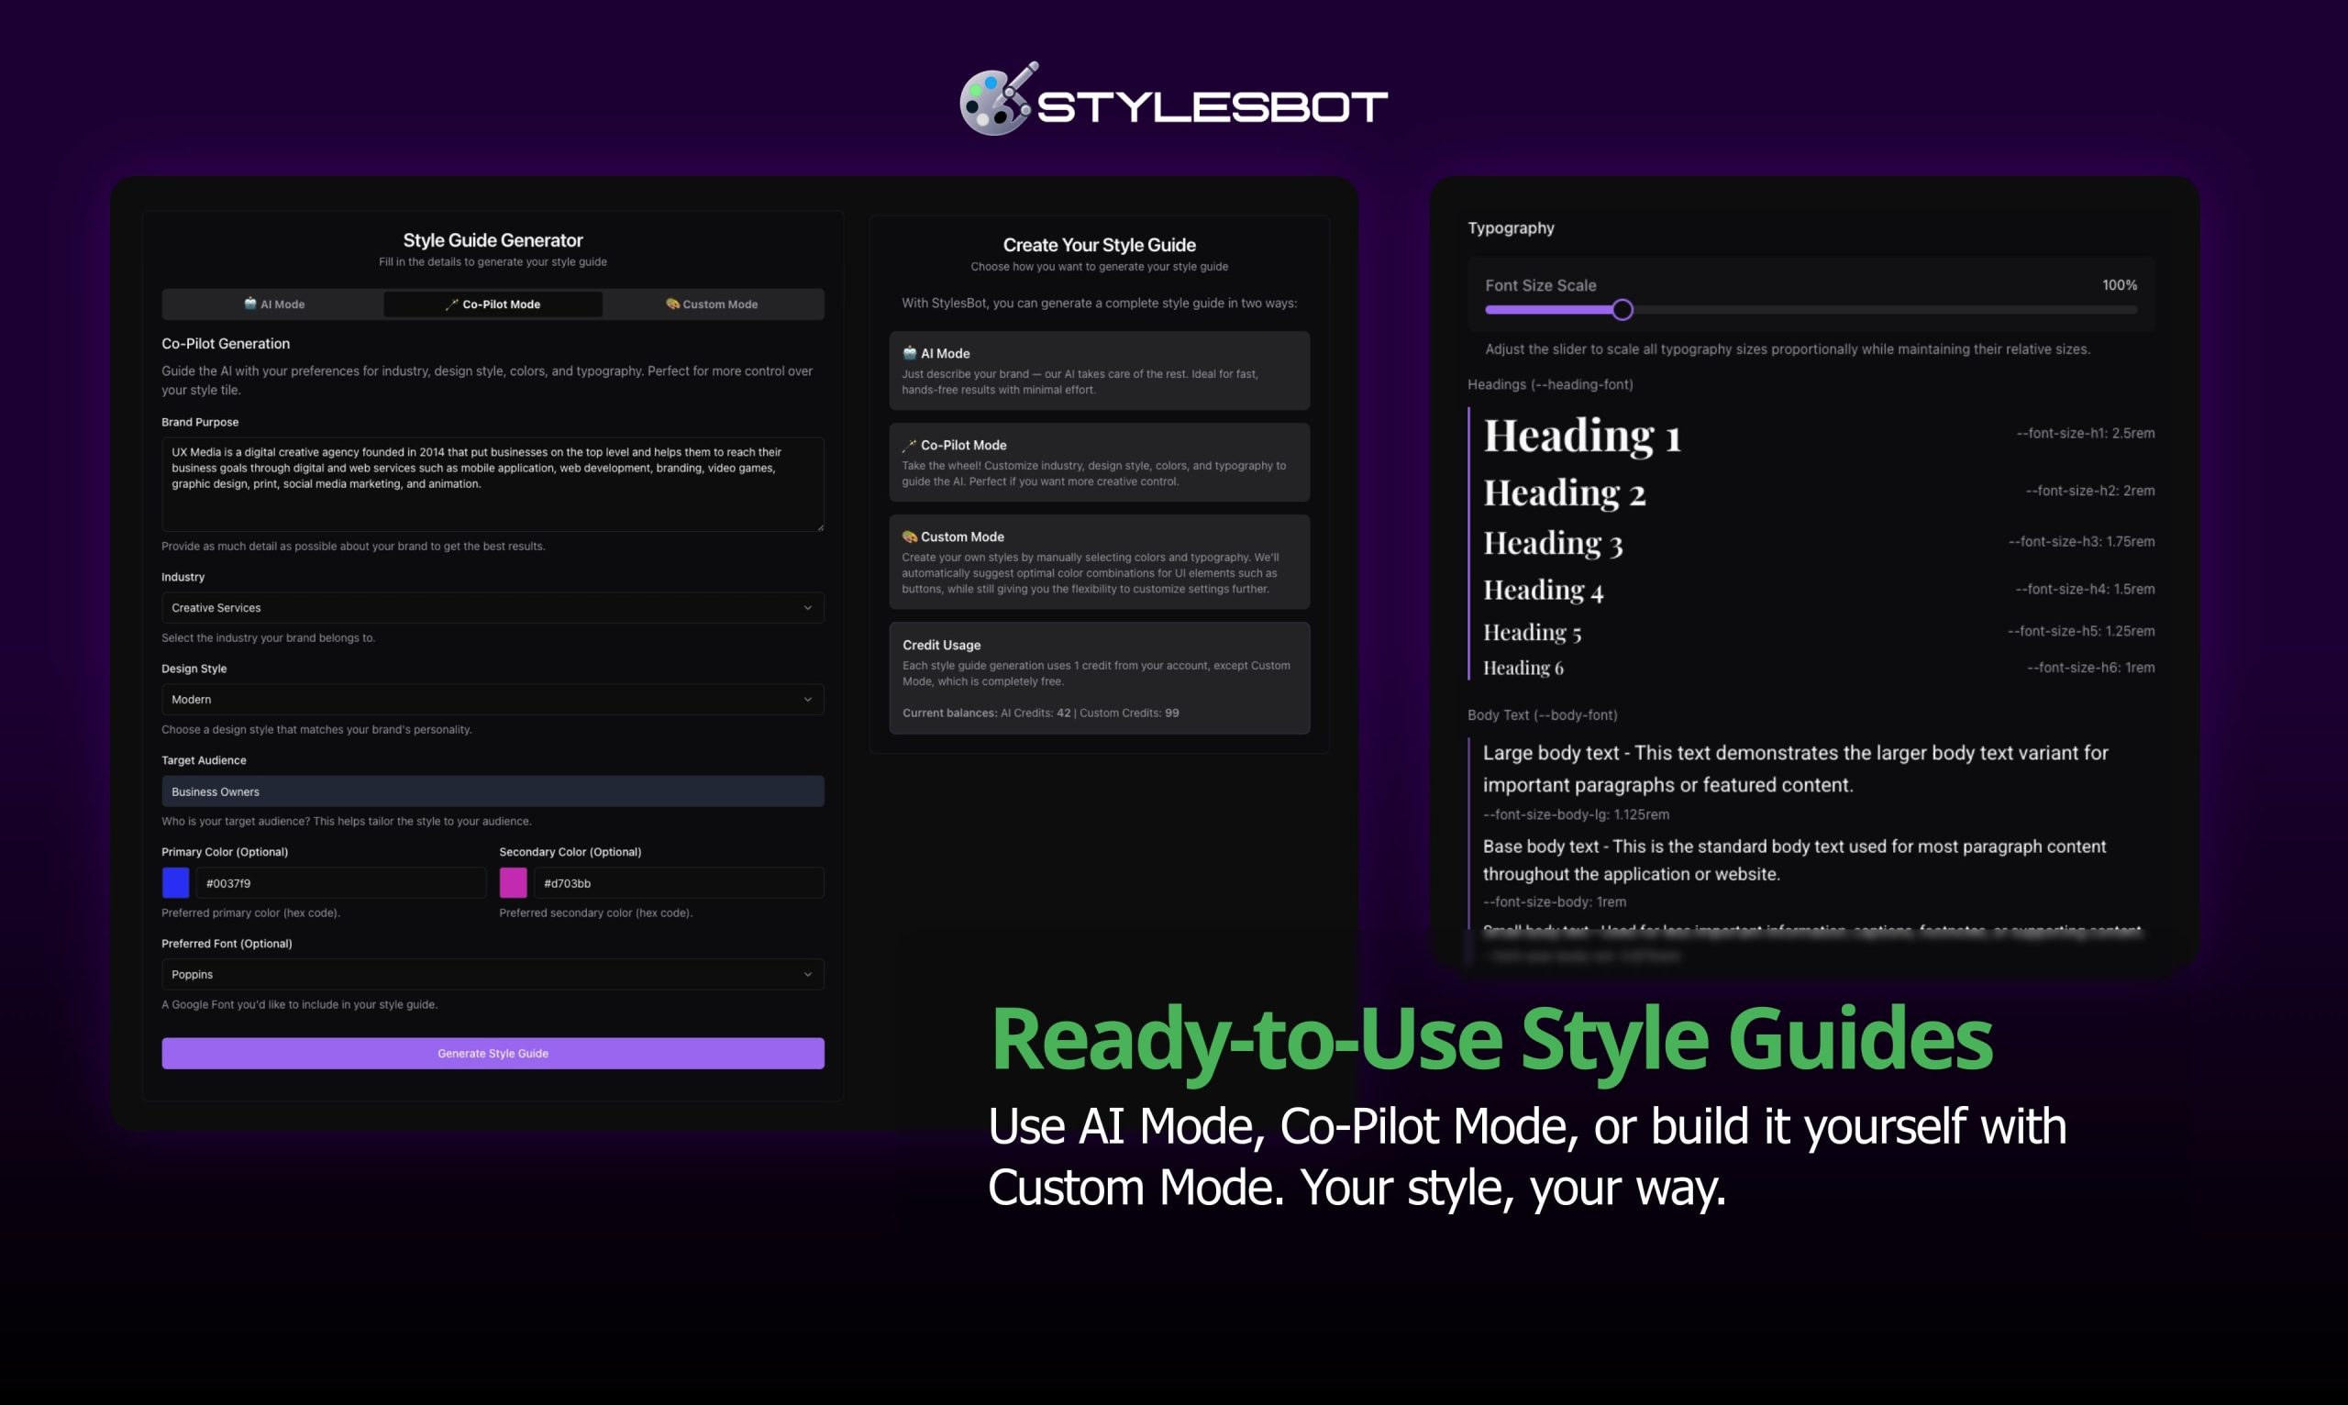Open the Preferred Font dropdown showing Poppins
Image resolution: width=2348 pixels, height=1405 pixels.
(x=493, y=974)
